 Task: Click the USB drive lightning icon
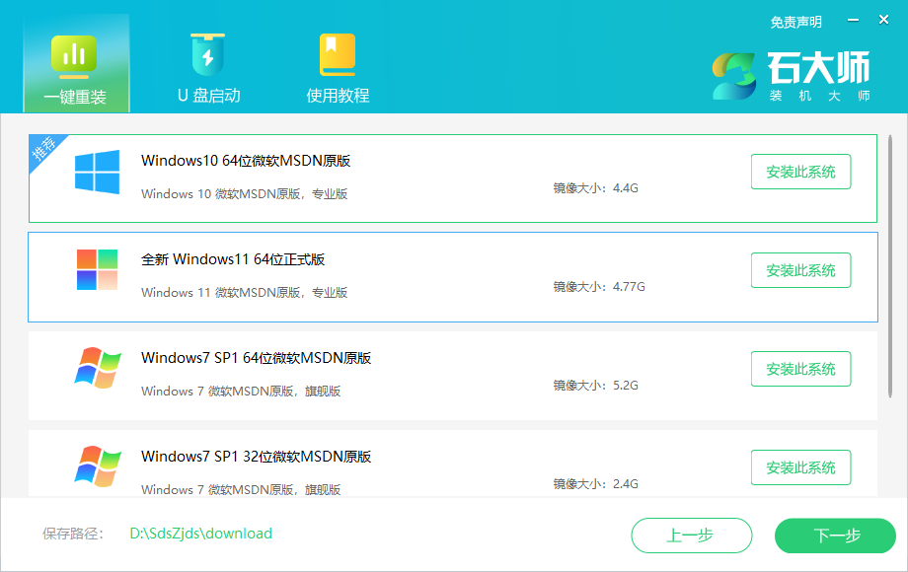(x=208, y=54)
